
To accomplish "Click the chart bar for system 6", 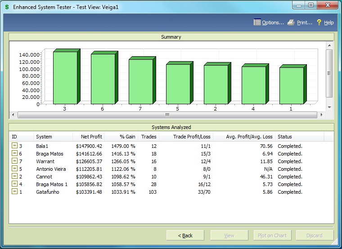I will (x=104, y=78).
